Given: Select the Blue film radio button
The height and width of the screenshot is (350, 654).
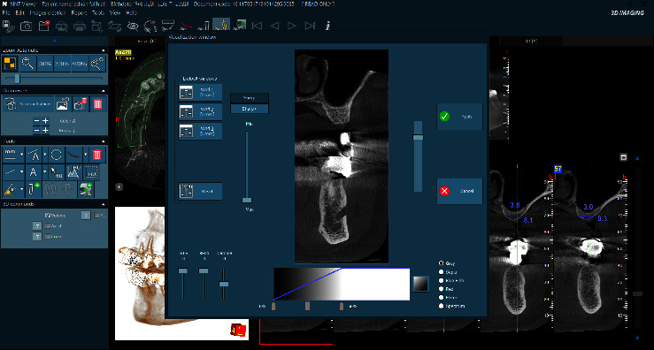Looking at the screenshot, I should (442, 280).
